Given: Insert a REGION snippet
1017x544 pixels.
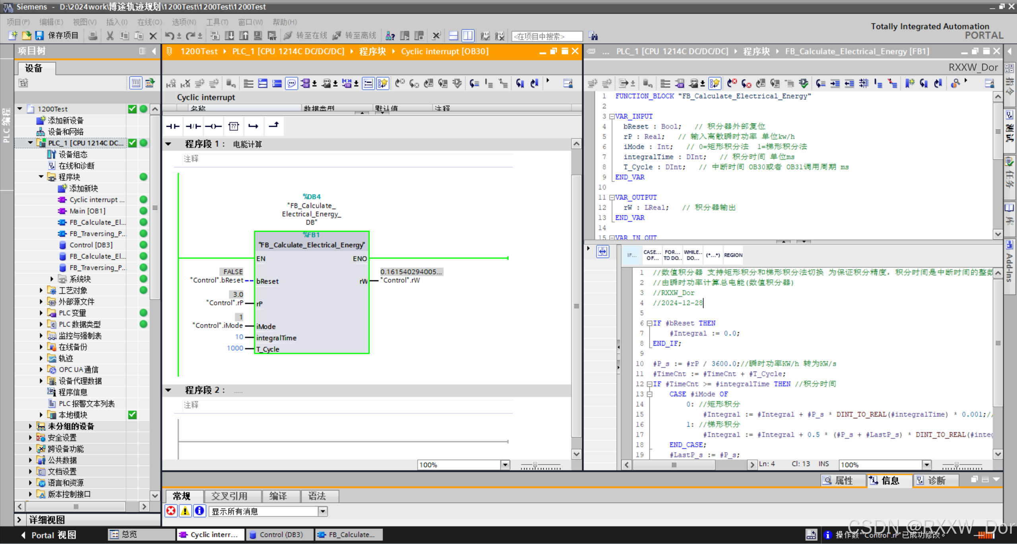Looking at the screenshot, I should pos(733,255).
